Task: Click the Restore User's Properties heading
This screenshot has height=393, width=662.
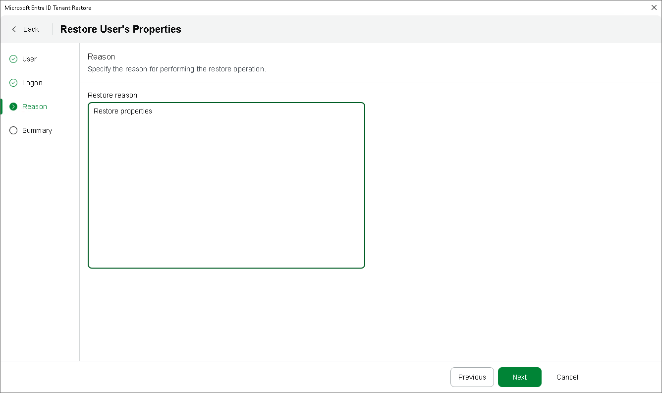Action: click(x=120, y=29)
